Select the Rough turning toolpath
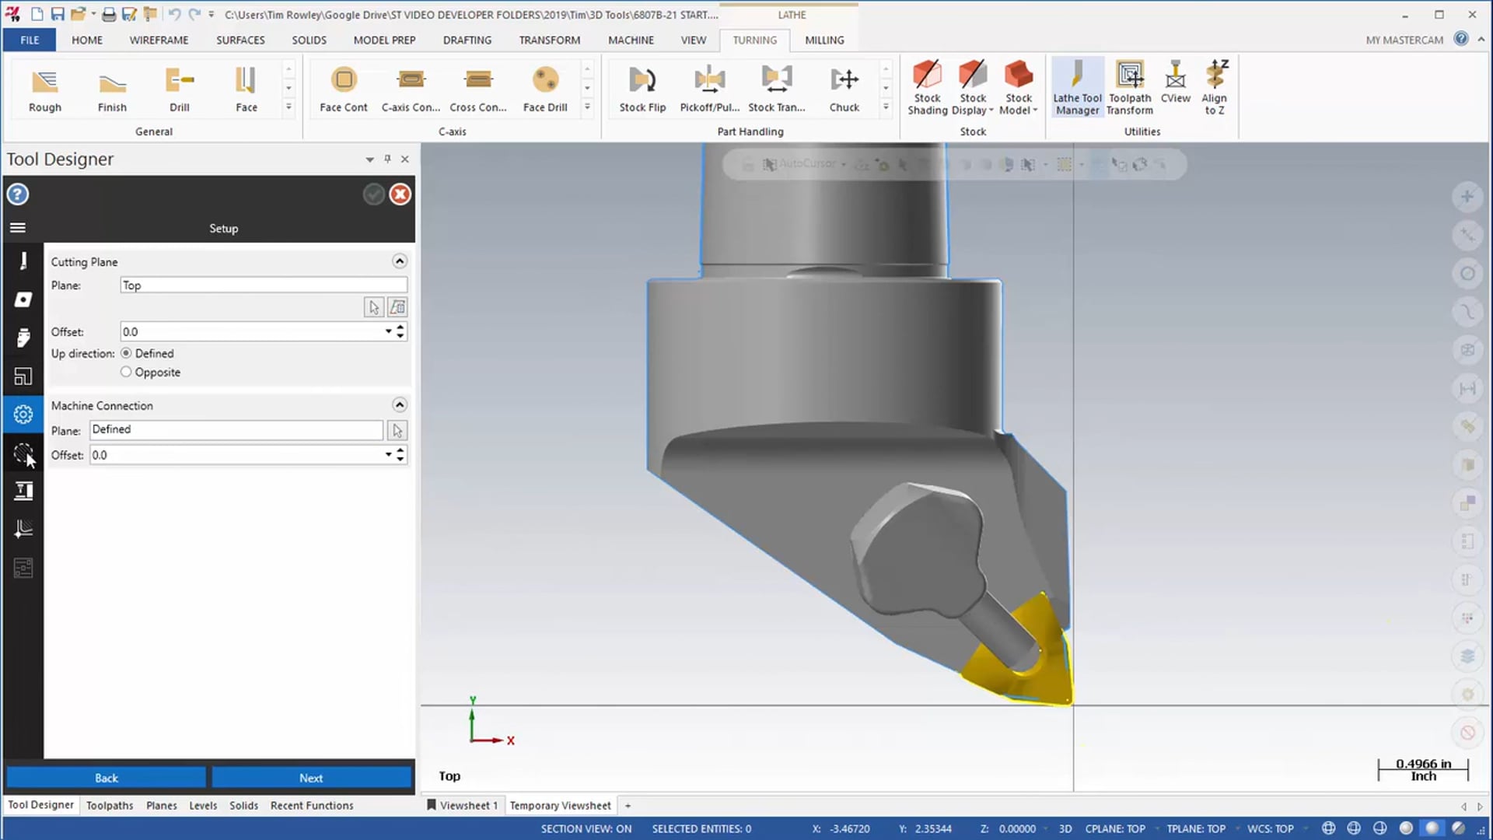Image resolution: width=1493 pixels, height=840 pixels. (x=45, y=89)
